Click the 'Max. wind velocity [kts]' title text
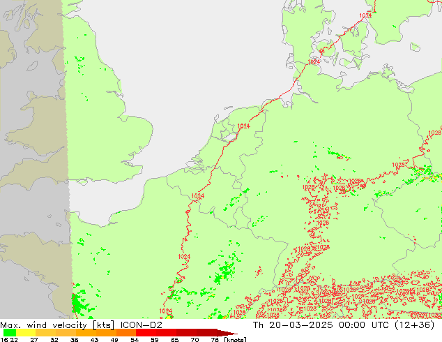The height and width of the screenshot is (342, 442). (x=57, y=325)
